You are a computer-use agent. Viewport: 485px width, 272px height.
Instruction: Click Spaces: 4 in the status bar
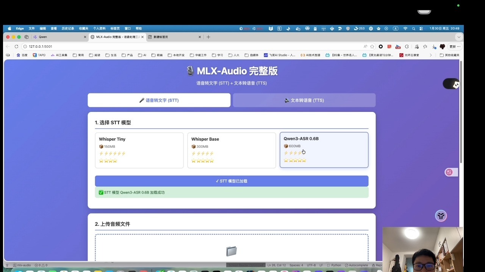(x=296, y=265)
